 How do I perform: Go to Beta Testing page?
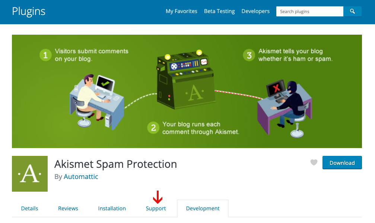click(219, 11)
